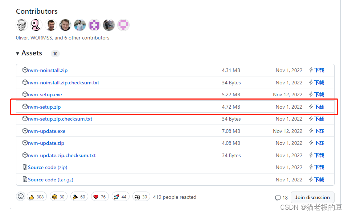Click the Join discussion button
Image resolution: width=348 pixels, height=214 pixels.
point(312,197)
